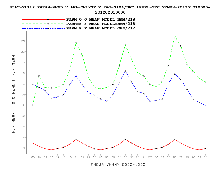Screen dimensions: 224x173
Task: Click x-axis tick label 60
Action: click(x=156, y=157)
